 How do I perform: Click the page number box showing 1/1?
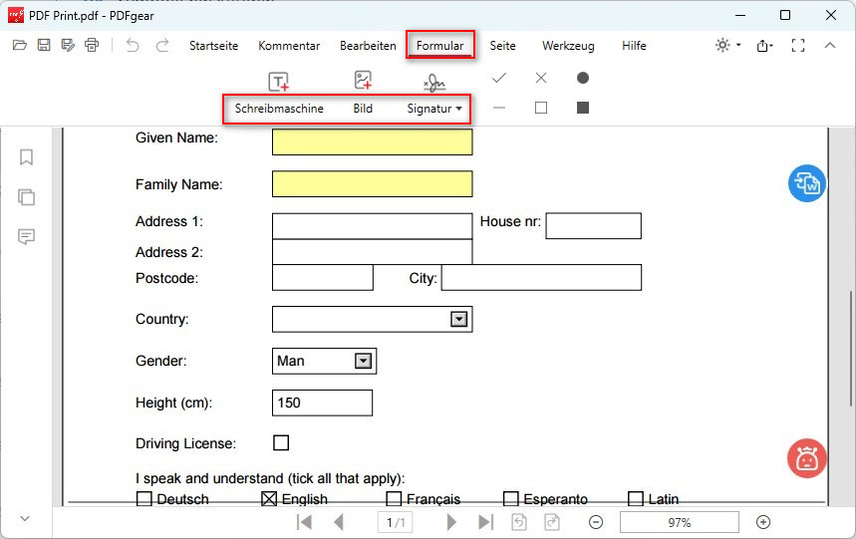396,522
